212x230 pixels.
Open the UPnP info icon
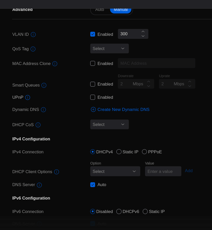point(28,97)
